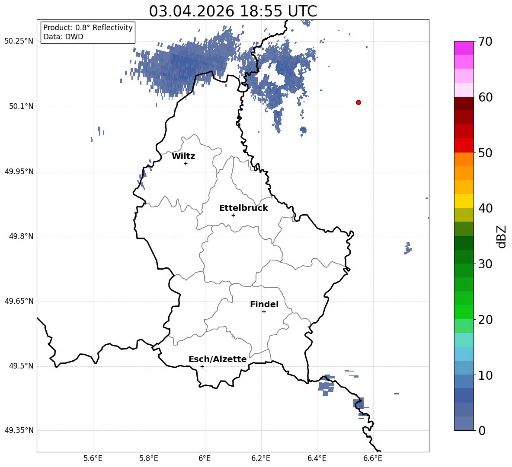Viewport: 512px width, 467px height.
Task: Pick the light blue 10 dBZ color band
Action: 464,368
